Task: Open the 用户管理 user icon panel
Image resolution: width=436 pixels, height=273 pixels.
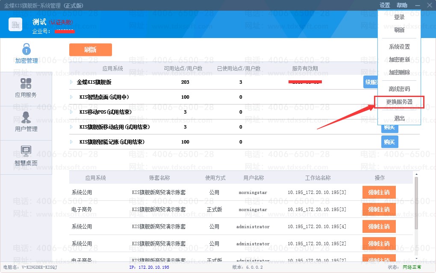Action: click(x=26, y=122)
